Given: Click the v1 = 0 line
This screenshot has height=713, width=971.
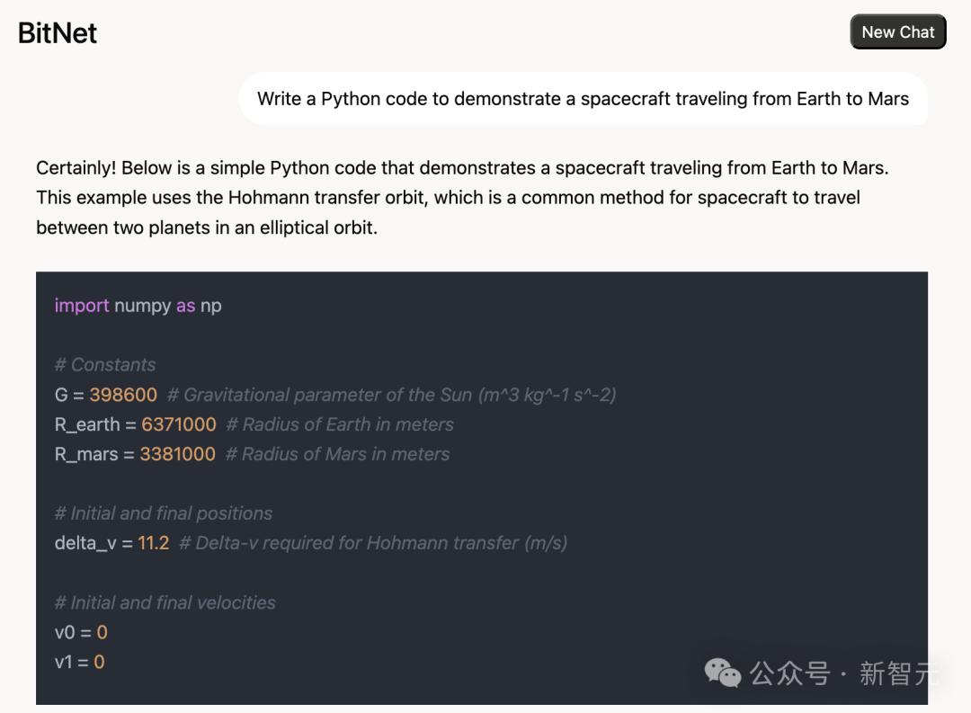Looking at the screenshot, I should 80,663.
